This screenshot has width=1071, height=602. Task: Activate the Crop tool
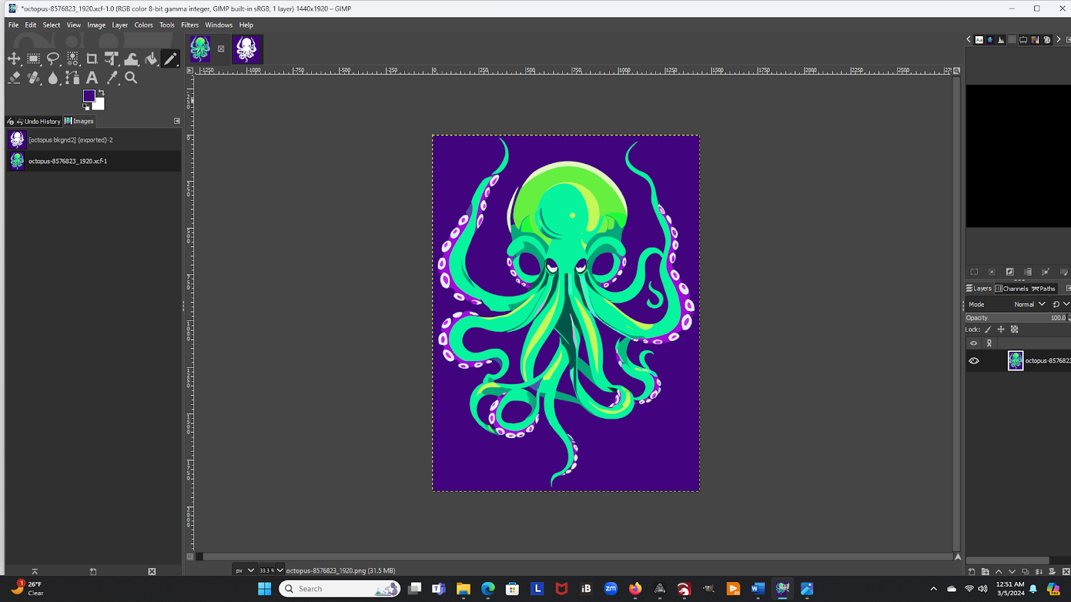pyautogui.click(x=92, y=59)
